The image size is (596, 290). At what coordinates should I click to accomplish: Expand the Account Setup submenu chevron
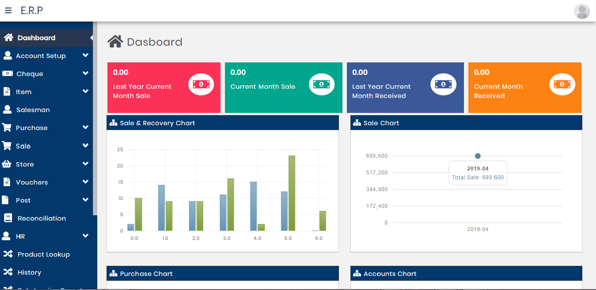click(85, 56)
